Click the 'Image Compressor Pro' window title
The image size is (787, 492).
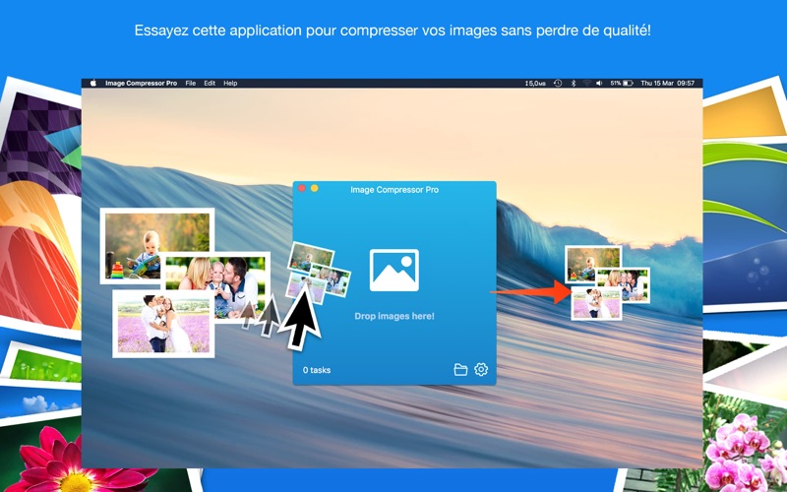(394, 190)
